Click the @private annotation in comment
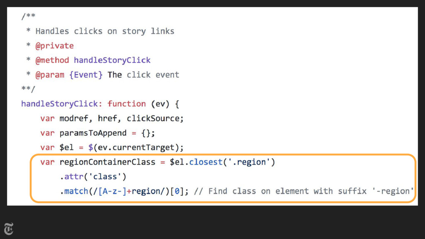 54,46
